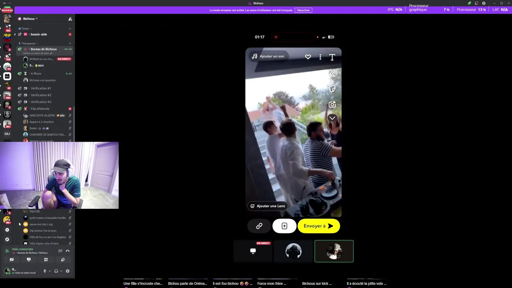
Task: Open the File d'Attente voice channel
Action: [45, 109]
